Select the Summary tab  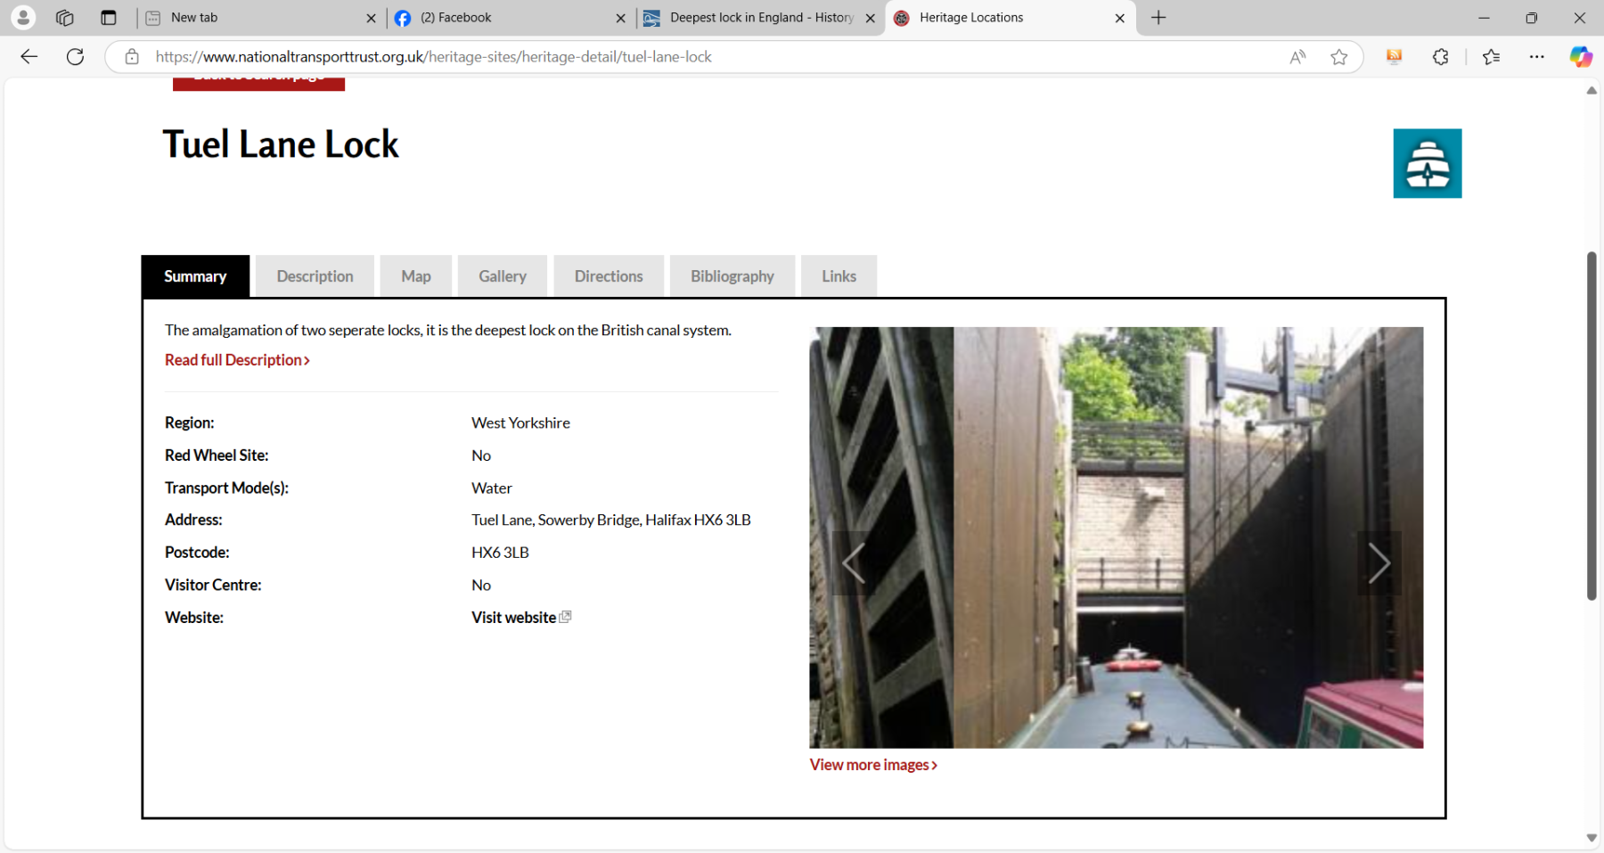coord(195,276)
